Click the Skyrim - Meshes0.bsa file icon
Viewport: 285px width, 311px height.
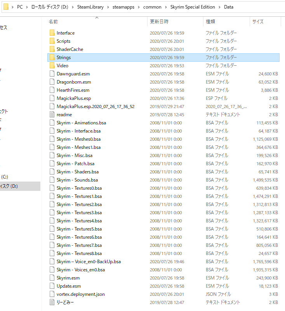point(52,139)
